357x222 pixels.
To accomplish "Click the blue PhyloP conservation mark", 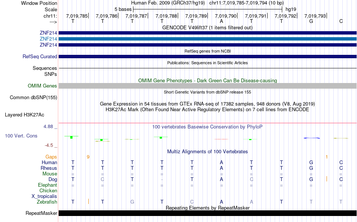I will click(x=312, y=138).
